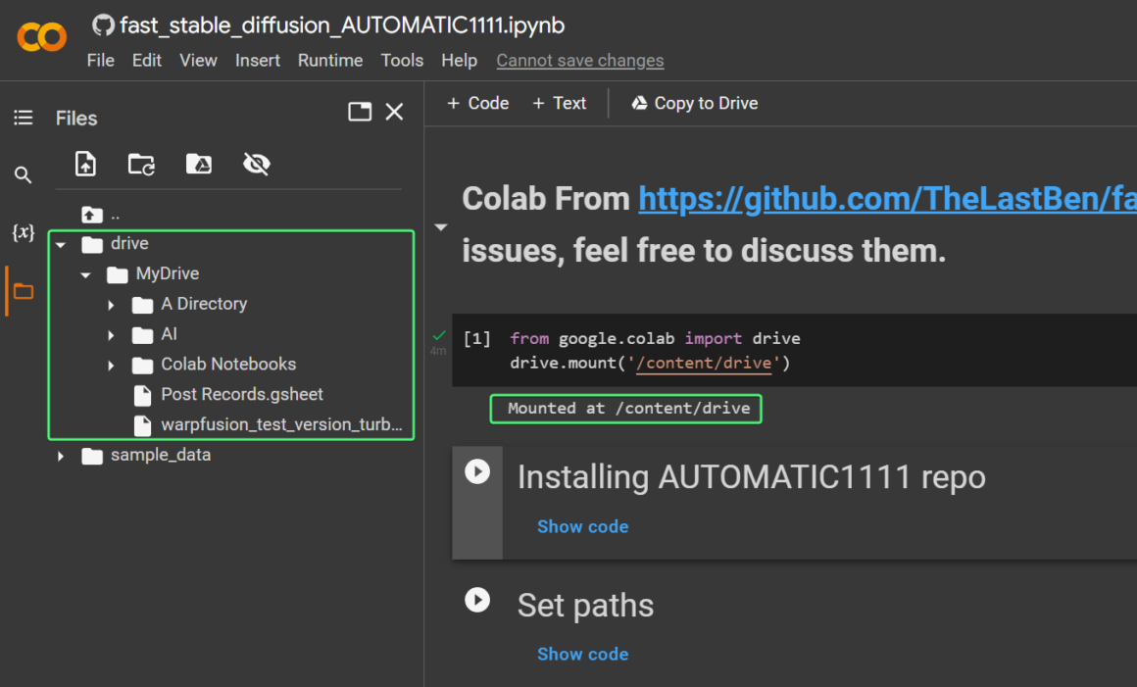This screenshot has width=1137, height=687.
Task: Select the AI folder name
Action: tap(169, 334)
